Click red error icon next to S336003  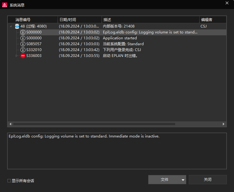(23, 56)
